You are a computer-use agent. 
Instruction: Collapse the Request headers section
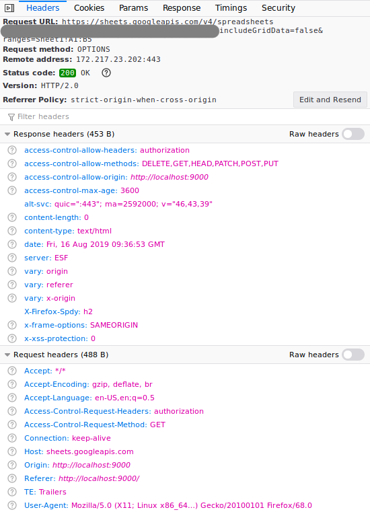7,355
